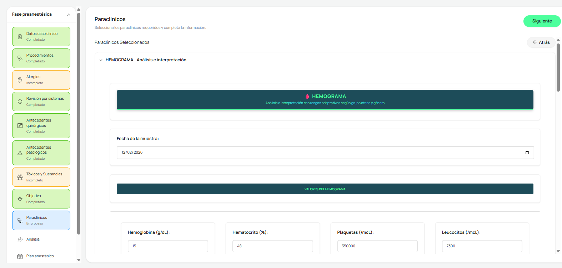562x268 pixels.
Task: Go back with the Atrás button
Action: tap(541, 42)
